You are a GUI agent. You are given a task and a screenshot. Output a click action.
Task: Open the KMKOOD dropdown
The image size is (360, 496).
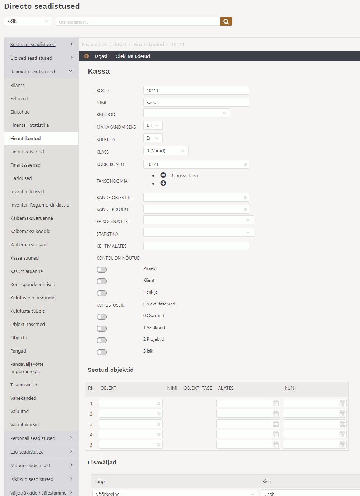[186, 113]
